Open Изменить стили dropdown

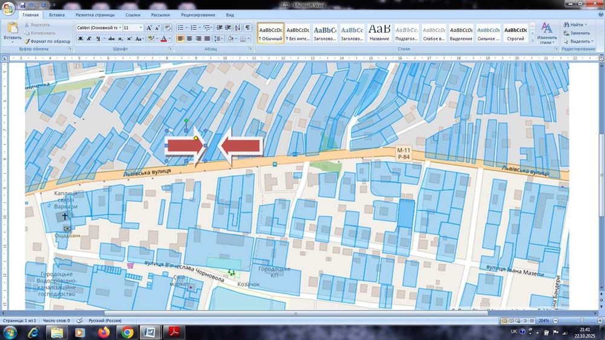pyautogui.click(x=547, y=33)
